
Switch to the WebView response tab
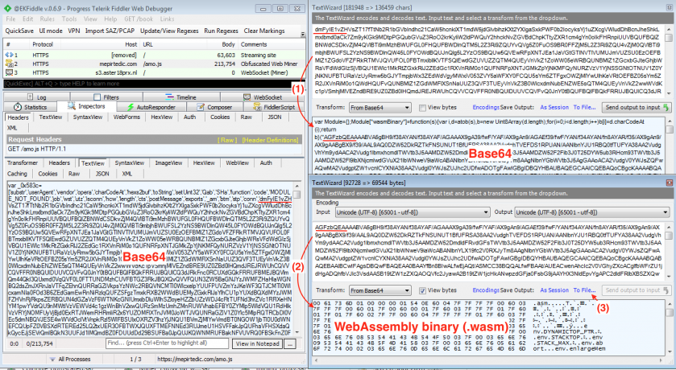point(238,162)
